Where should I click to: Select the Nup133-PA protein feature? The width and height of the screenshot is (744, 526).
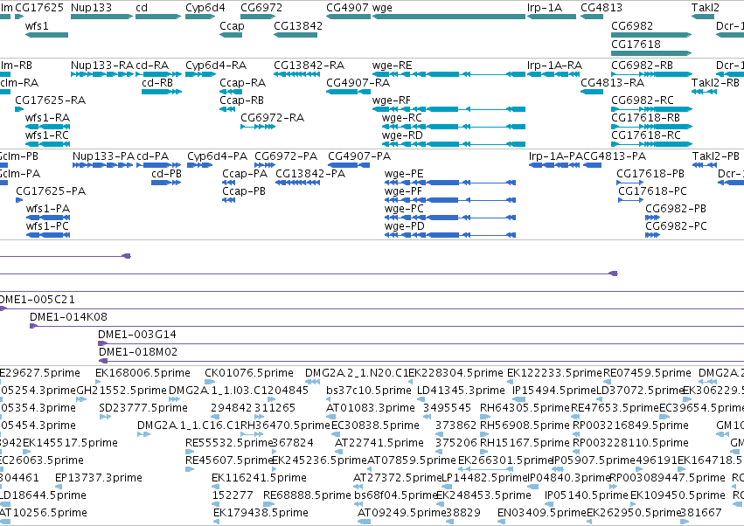103,165
